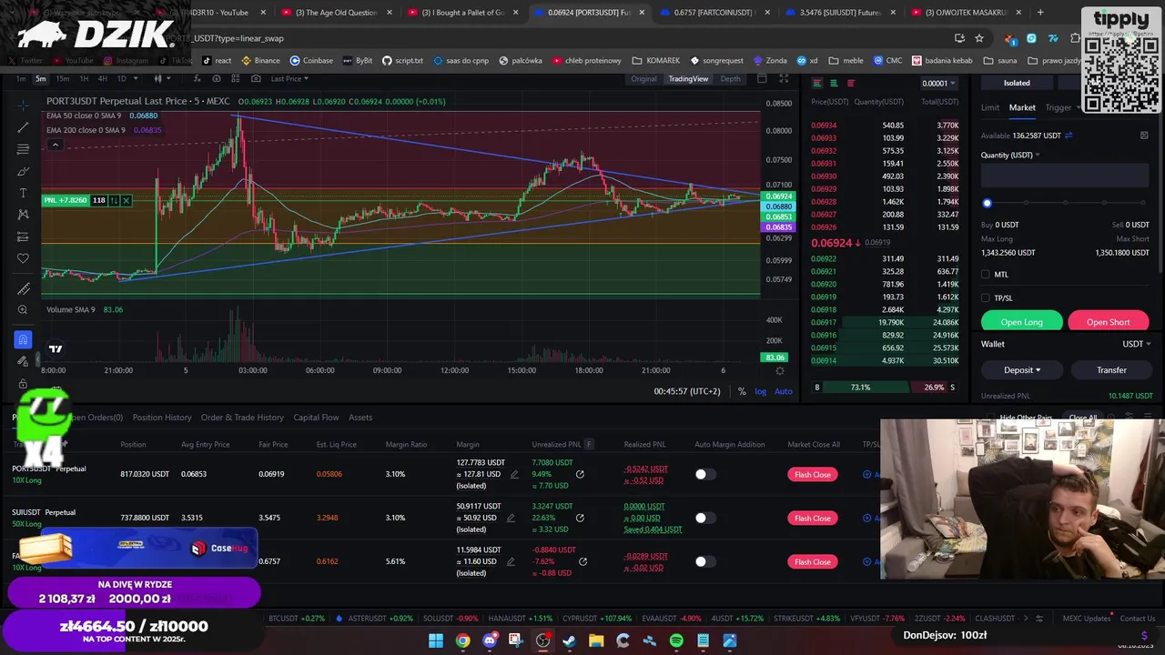Edit margin for the PORT3USDT position
1165x655 pixels.
click(x=514, y=474)
